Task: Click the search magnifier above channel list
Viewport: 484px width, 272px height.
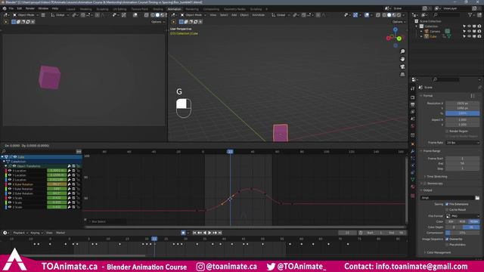Action: click(x=4, y=151)
